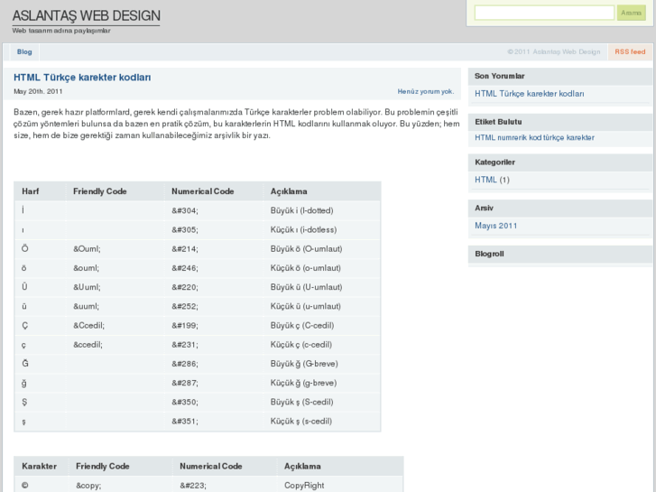Open the RSS feed link

(x=630, y=52)
